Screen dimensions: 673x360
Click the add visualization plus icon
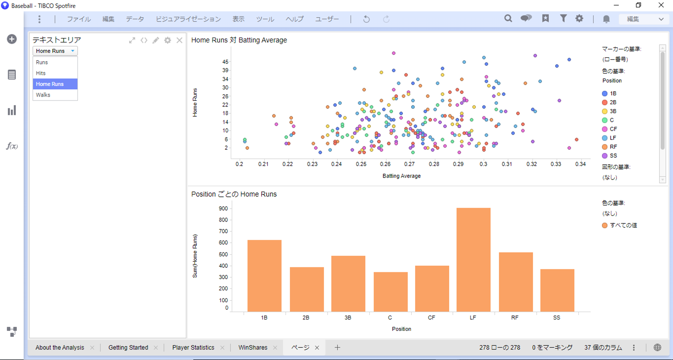click(12, 39)
